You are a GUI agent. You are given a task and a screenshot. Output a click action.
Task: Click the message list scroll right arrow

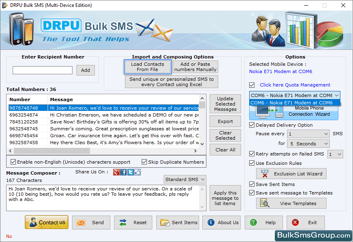coord(195,151)
